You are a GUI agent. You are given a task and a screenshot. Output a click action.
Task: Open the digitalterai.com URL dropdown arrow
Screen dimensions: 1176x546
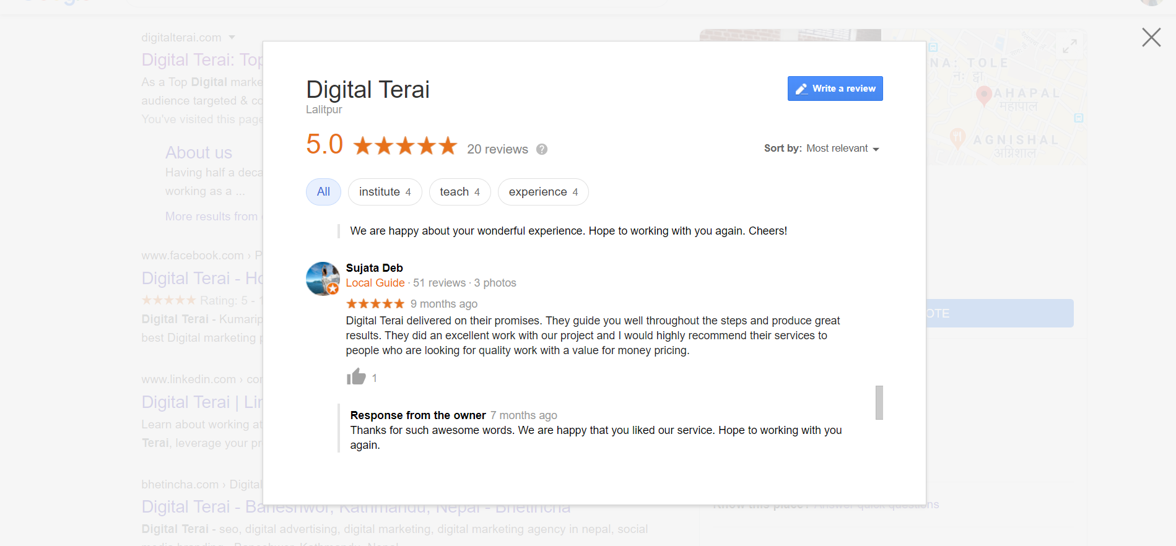click(x=232, y=38)
